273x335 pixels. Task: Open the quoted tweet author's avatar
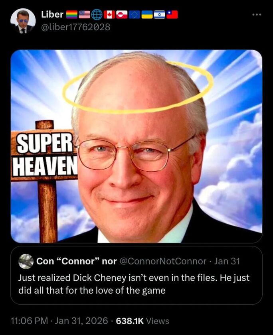click(x=26, y=261)
